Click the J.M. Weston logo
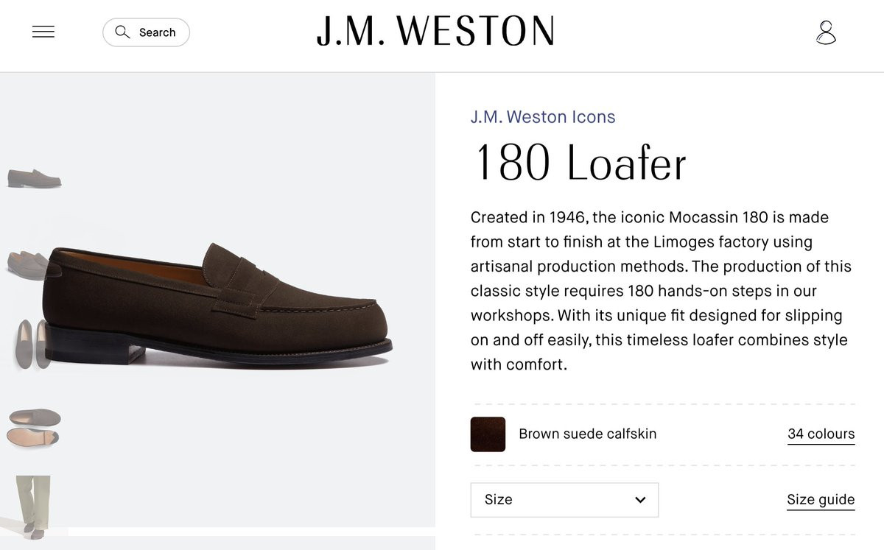The height and width of the screenshot is (550, 884). point(435,32)
